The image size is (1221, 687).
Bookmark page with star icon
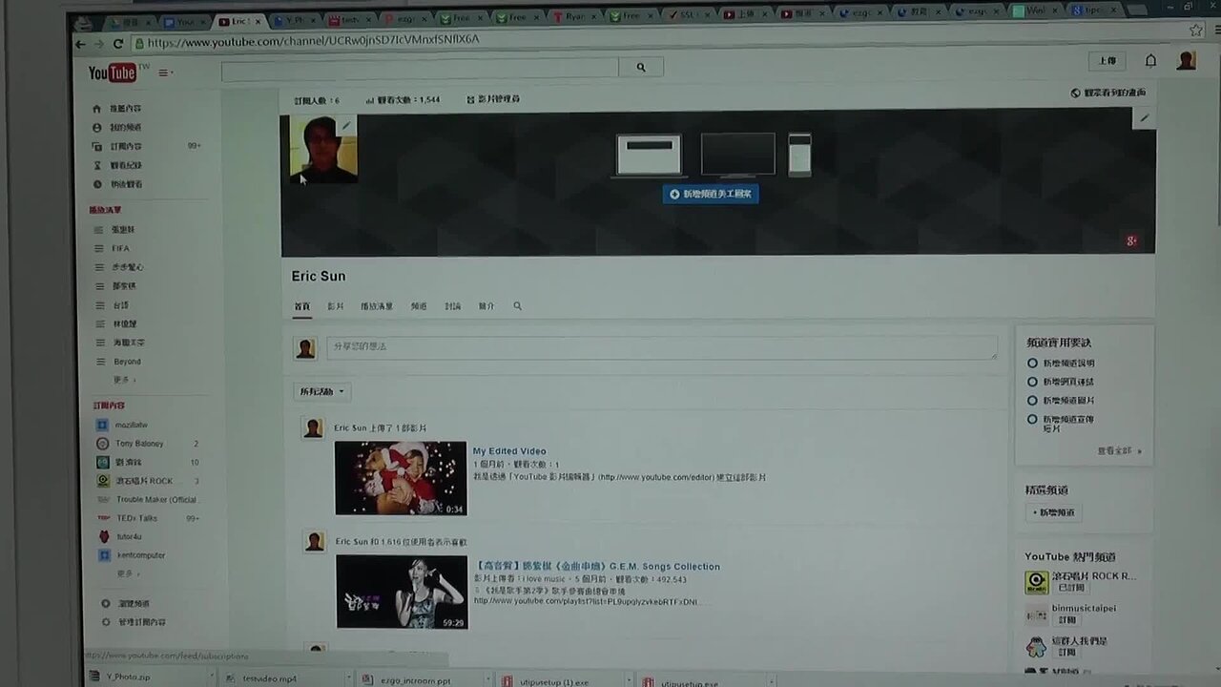pos(1196,31)
